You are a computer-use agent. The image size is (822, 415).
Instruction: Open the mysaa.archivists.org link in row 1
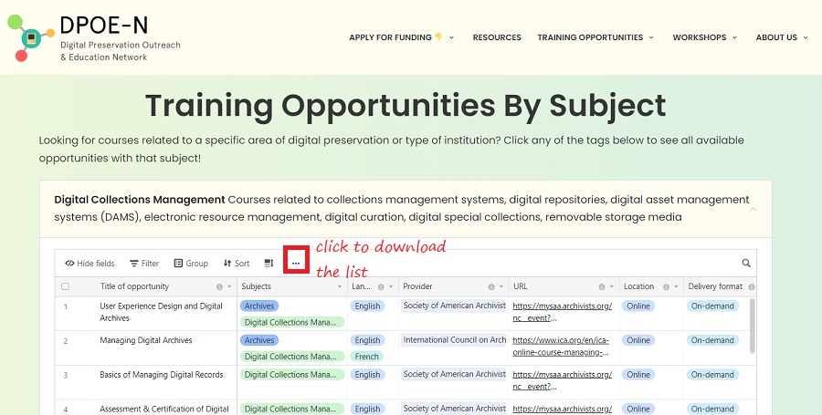coord(561,312)
